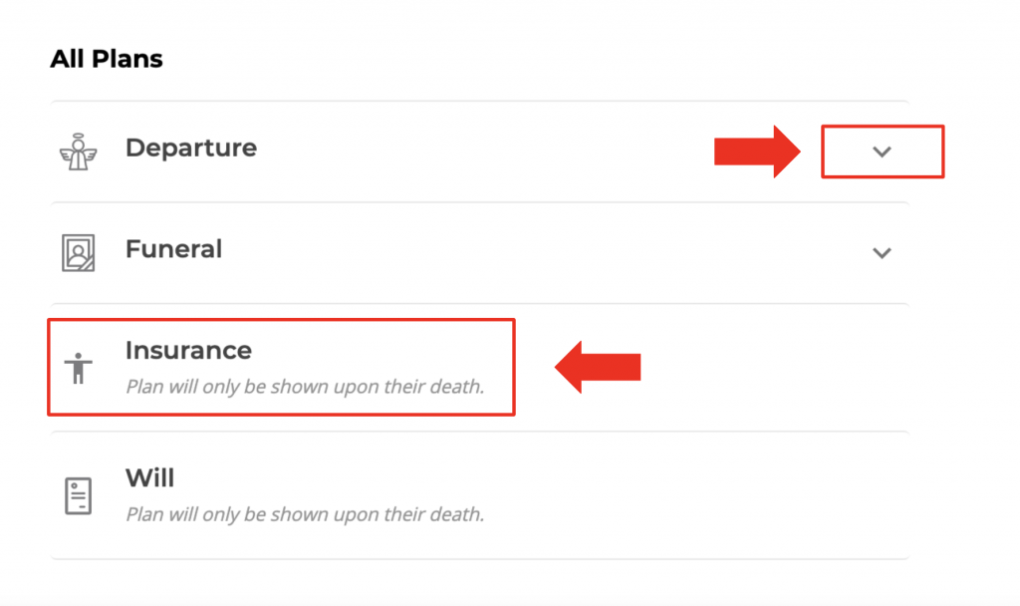Click the framed portrait icon beside Funeral
1020x606 pixels.
78,252
